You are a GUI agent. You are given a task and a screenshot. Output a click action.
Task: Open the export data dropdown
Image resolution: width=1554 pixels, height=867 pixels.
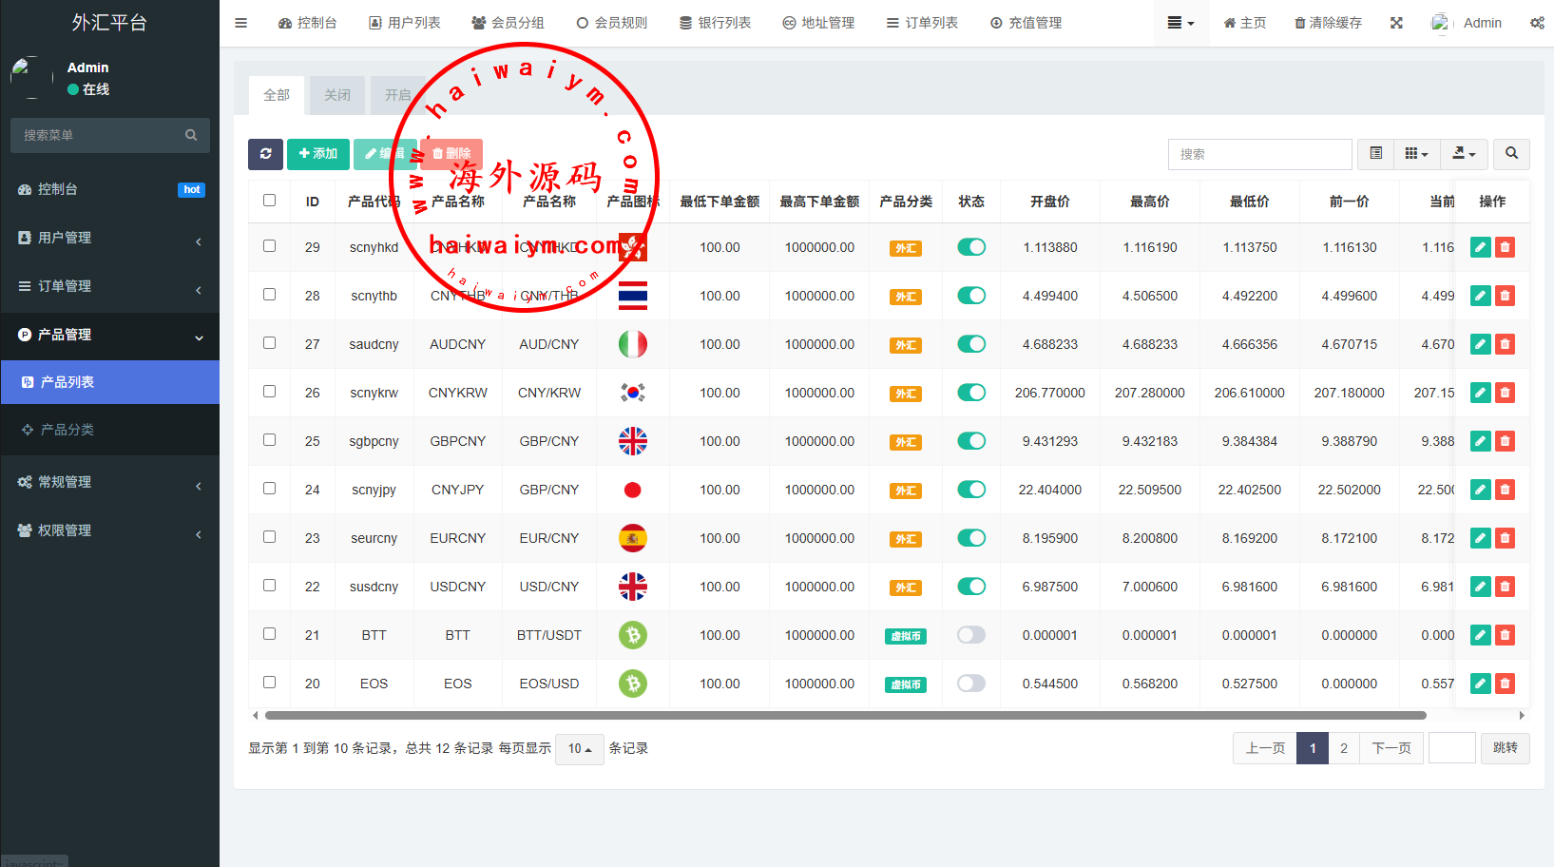[1464, 154]
